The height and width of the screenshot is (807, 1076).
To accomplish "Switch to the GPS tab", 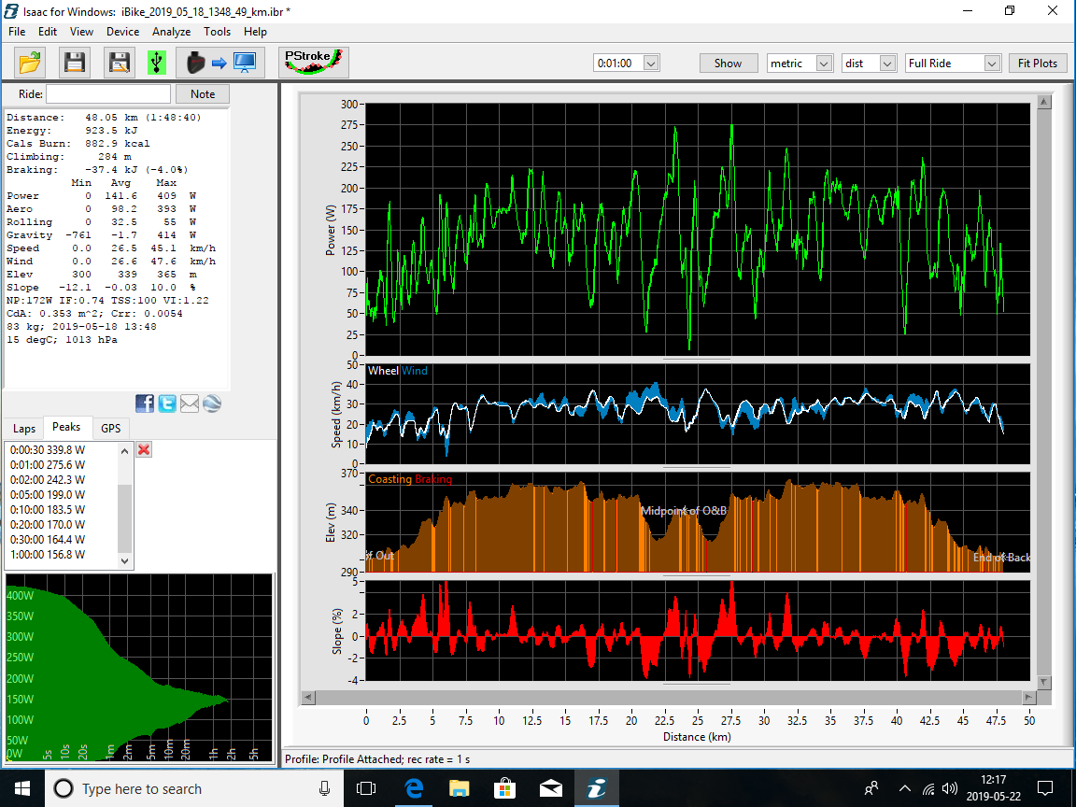I will point(111,429).
